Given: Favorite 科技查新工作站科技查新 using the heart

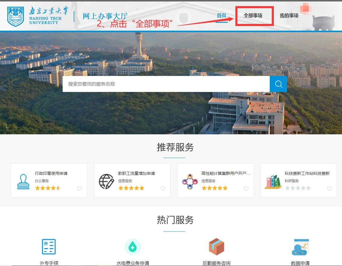Looking at the screenshot, I should coord(329,189).
